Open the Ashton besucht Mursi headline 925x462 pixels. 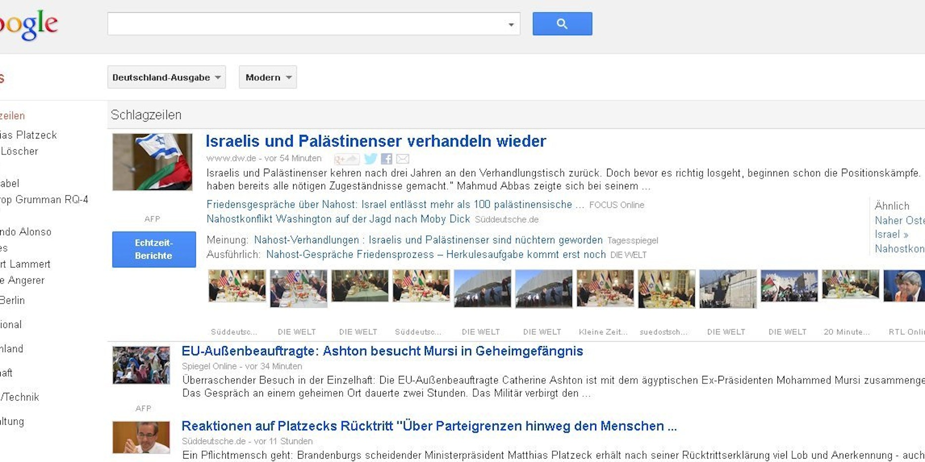point(382,351)
